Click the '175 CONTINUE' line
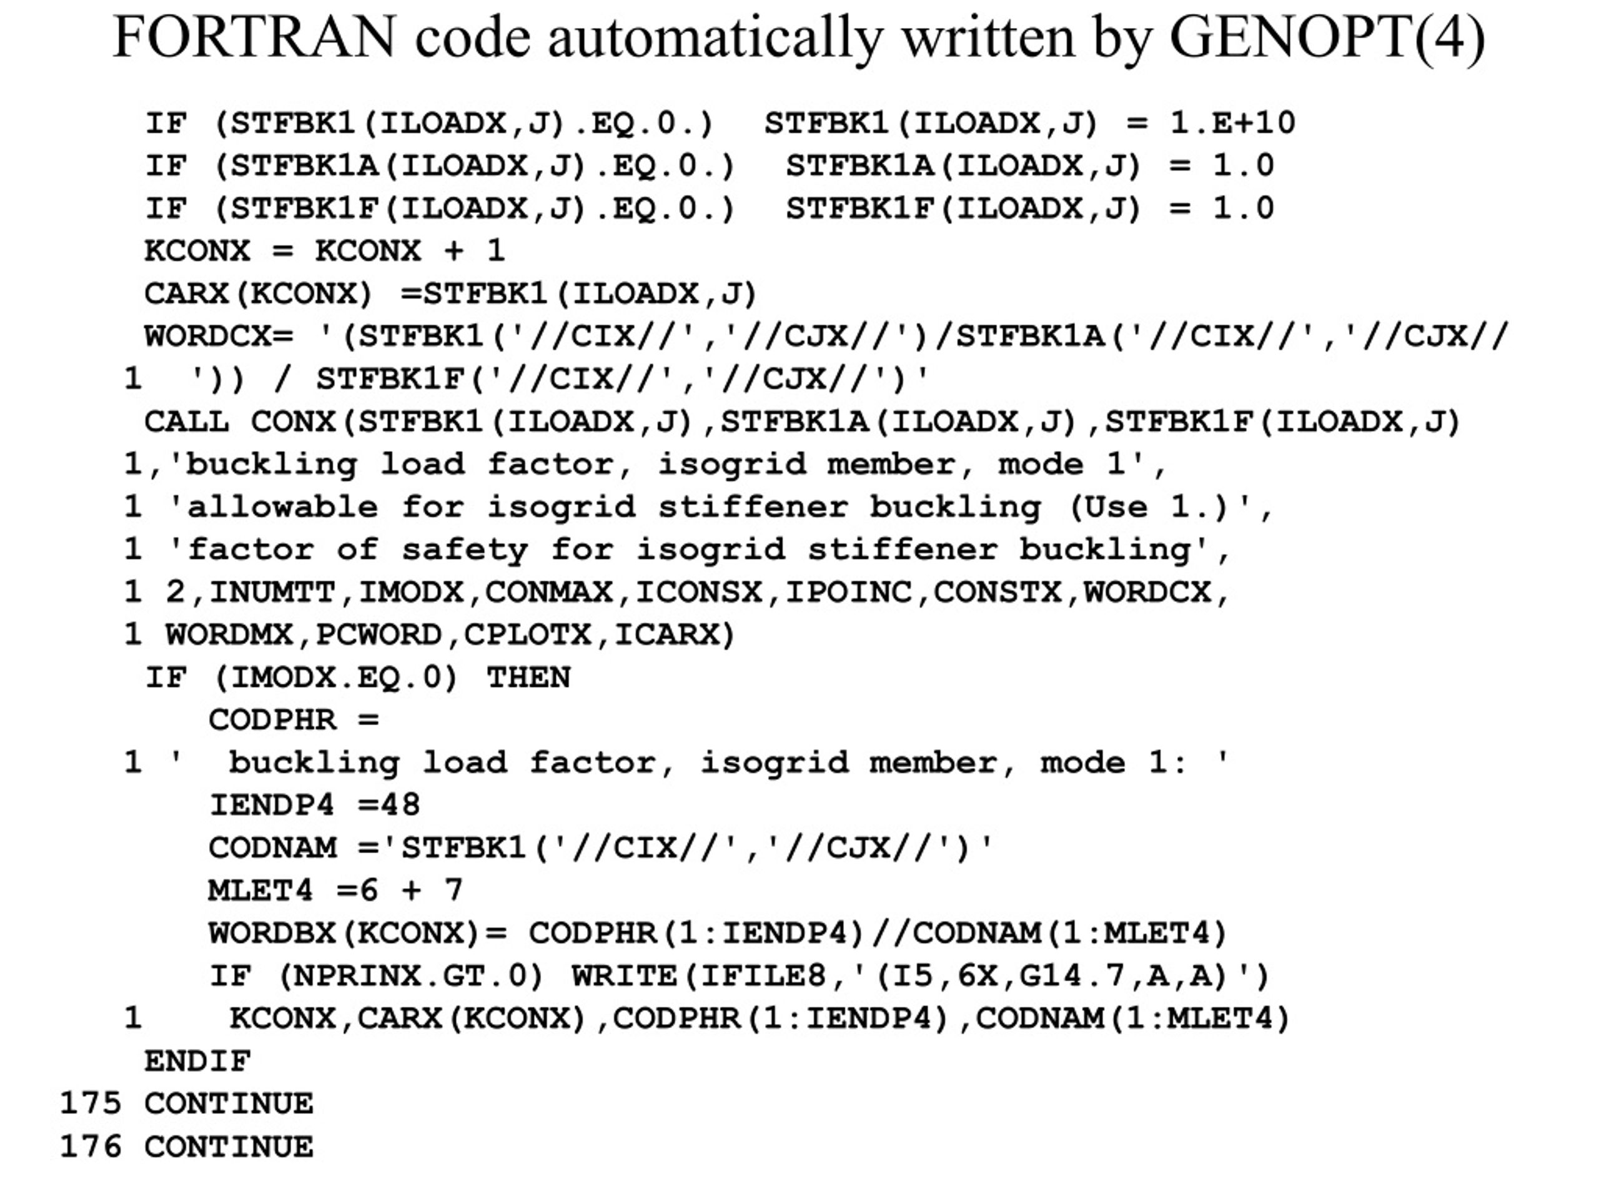 pos(187,1103)
